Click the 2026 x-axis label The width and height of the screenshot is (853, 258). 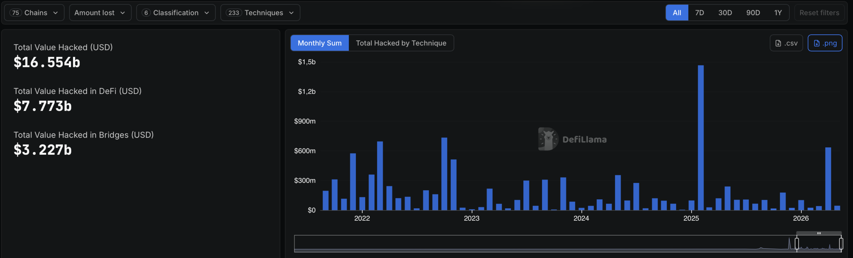pos(801,218)
